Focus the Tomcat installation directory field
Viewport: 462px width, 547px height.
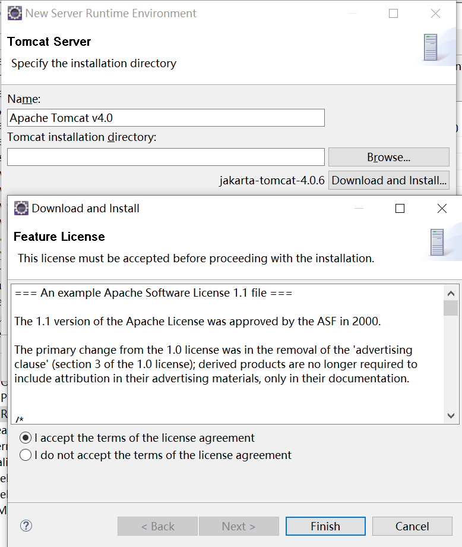166,157
